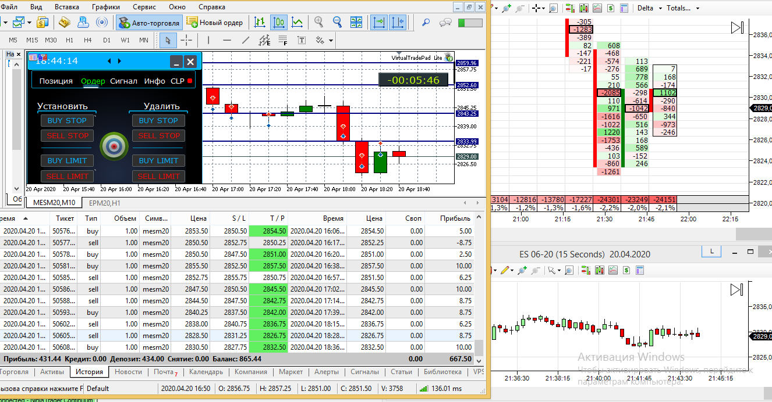Click the cloud VPS icon in toolbar
Image resolution: width=772 pixels, height=402 pixels.
[83, 23]
